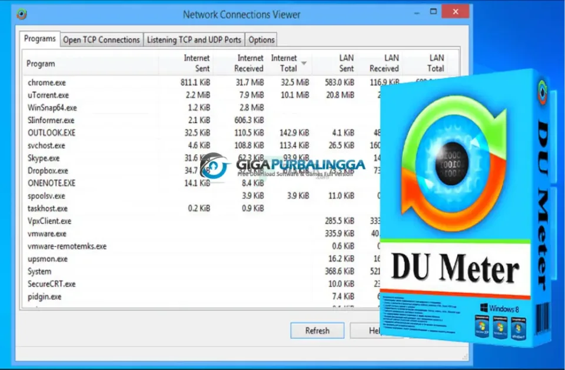
Task: Switch to the Programs tab
Action: 40,39
